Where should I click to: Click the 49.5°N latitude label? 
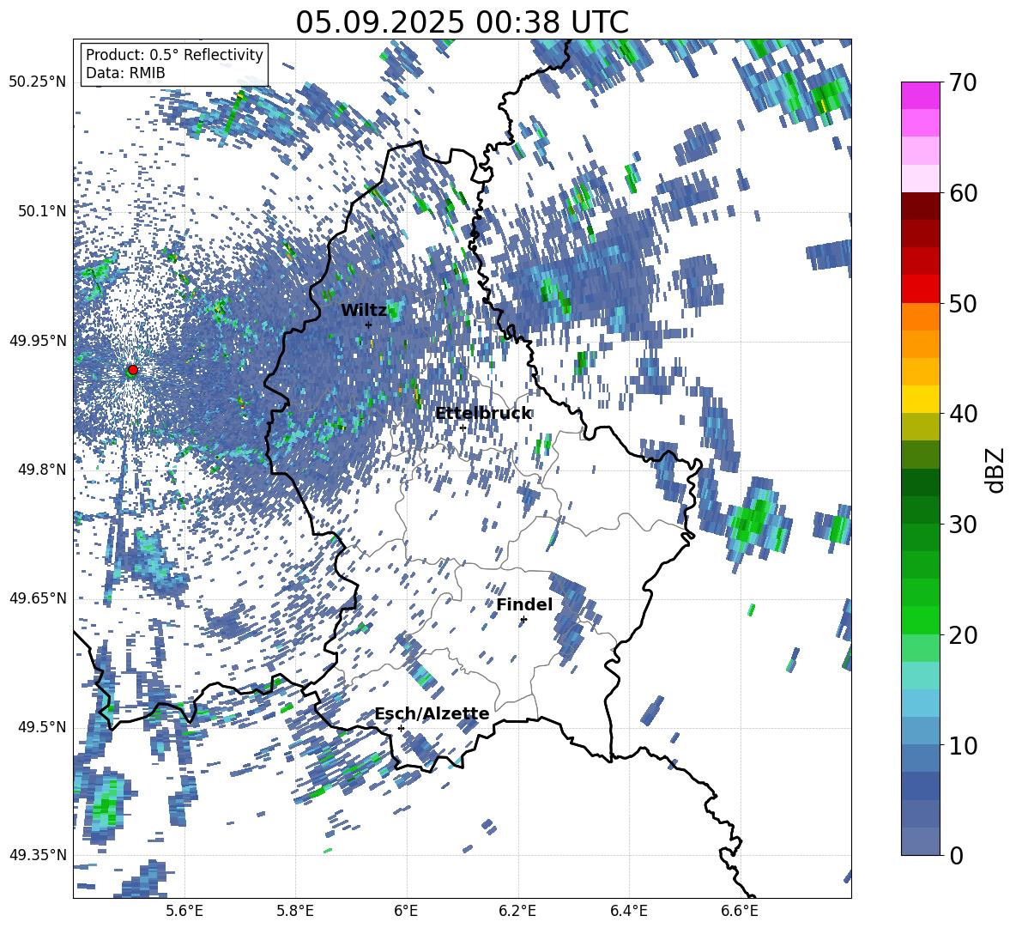pyautogui.click(x=42, y=726)
